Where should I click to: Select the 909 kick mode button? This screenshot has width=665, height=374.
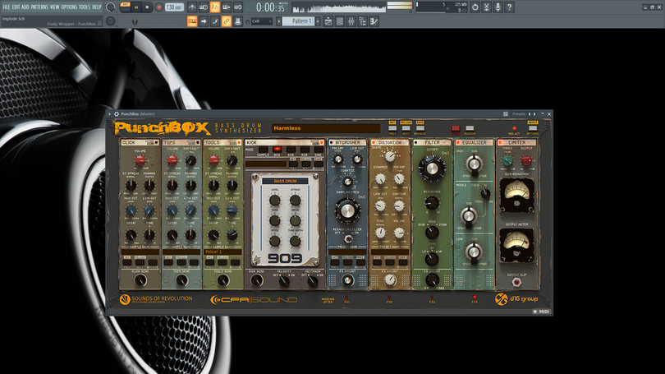[277, 150]
